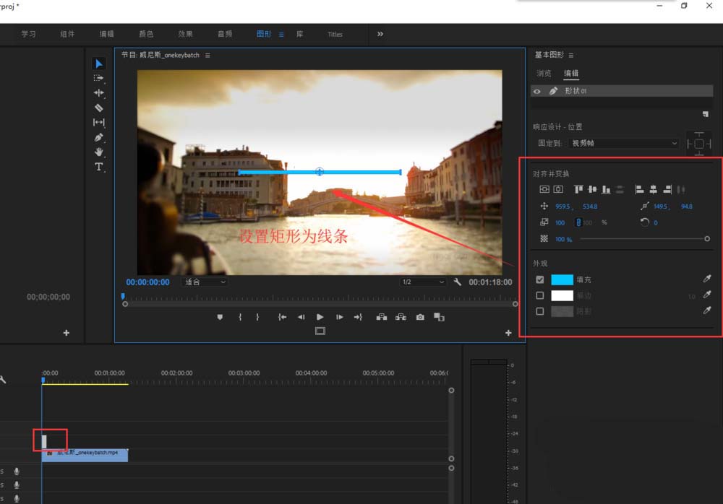Select the Hand tool
This screenshot has width=723, height=504.
pos(99,152)
